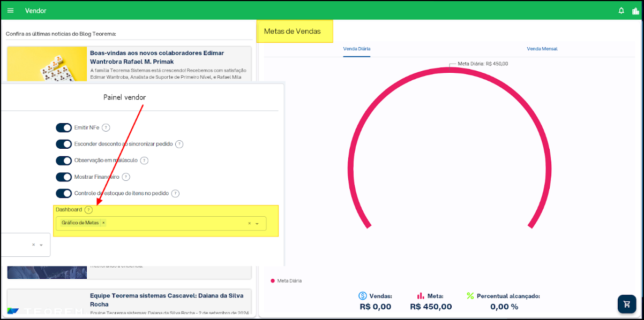
Task: Switch to the Venda Mensal tab
Action: click(542, 49)
